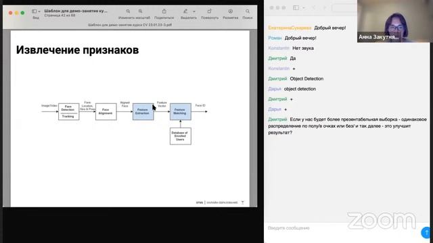Click the Tracking label in Face Detection box
This screenshot has width=433, height=243.
[x=68, y=117]
